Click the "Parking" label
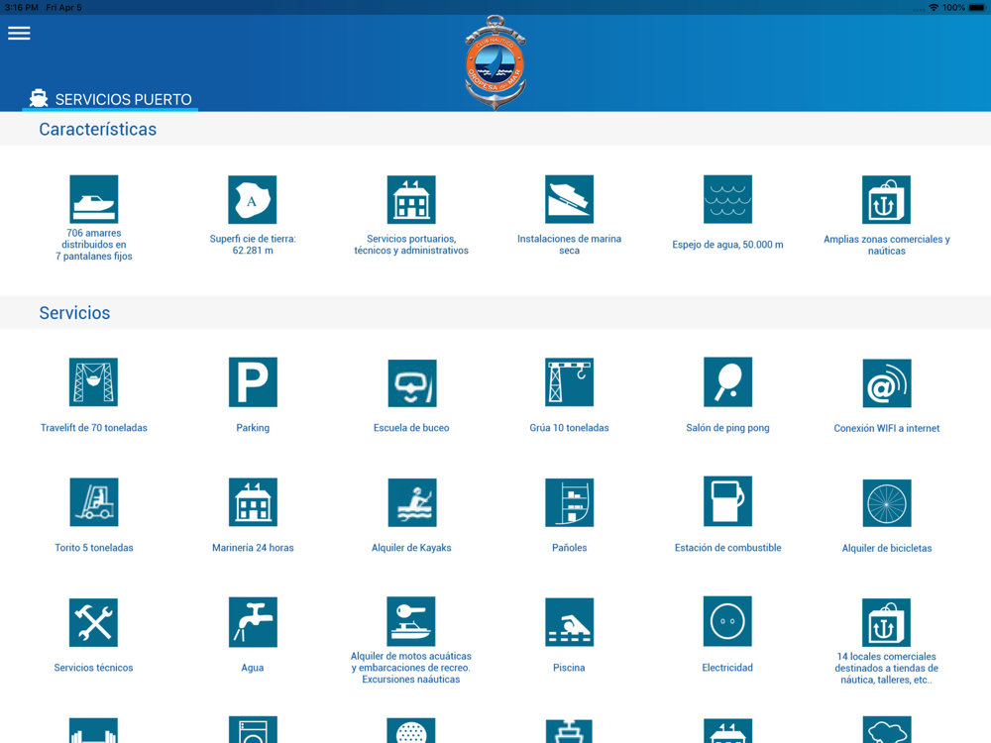 tap(253, 428)
